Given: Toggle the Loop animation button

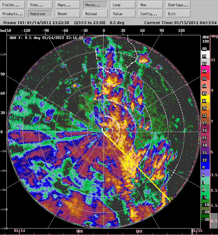Looking at the screenshot, I should click(123, 5).
